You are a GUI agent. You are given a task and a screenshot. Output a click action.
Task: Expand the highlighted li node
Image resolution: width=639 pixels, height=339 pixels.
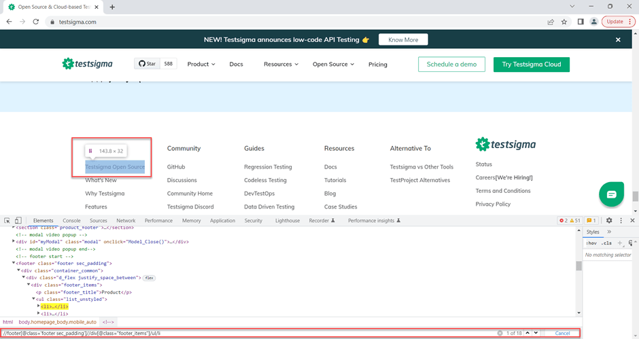[38, 306]
